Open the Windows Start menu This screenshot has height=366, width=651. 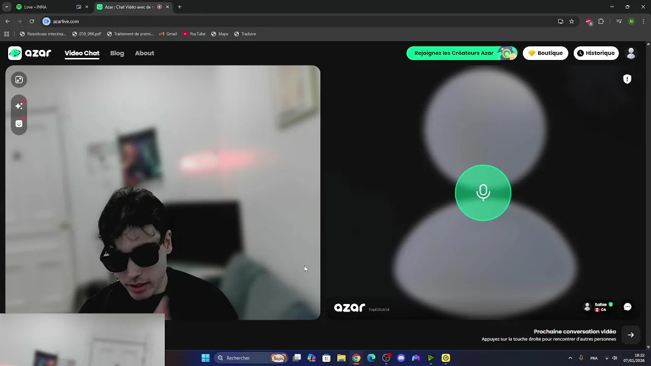[205, 358]
